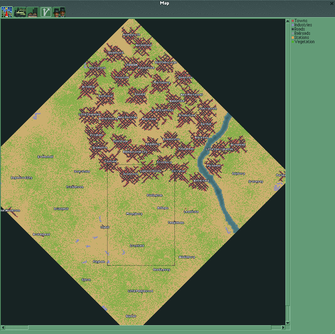Click the Foolsville town label
The width and height of the screenshot is (335, 334).
[122, 78]
